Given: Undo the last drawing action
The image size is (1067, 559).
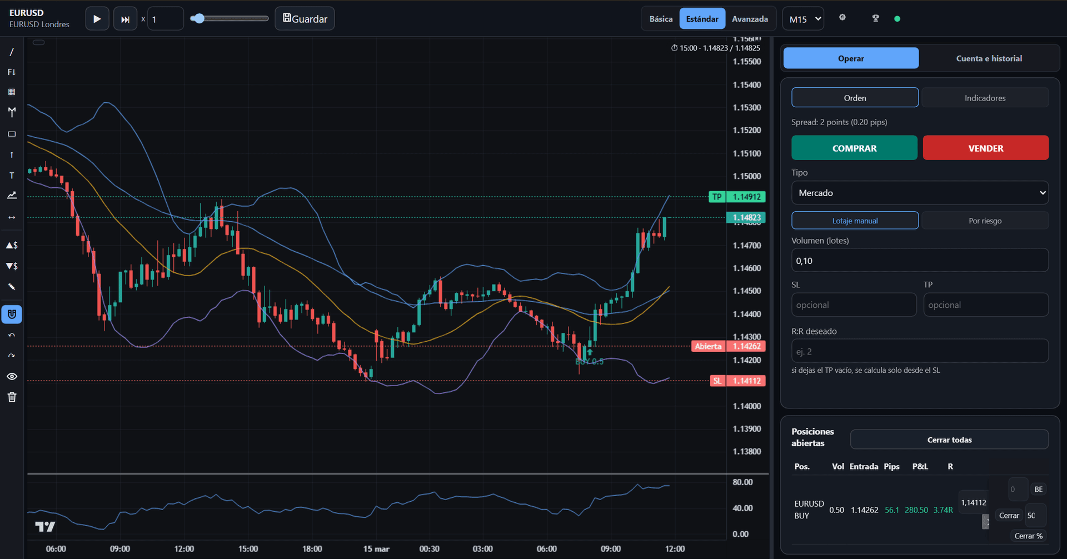Looking at the screenshot, I should 12,335.
